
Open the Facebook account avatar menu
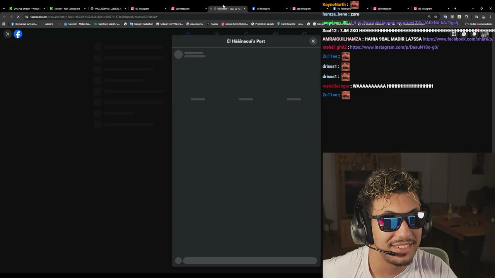pyautogui.click(x=485, y=34)
